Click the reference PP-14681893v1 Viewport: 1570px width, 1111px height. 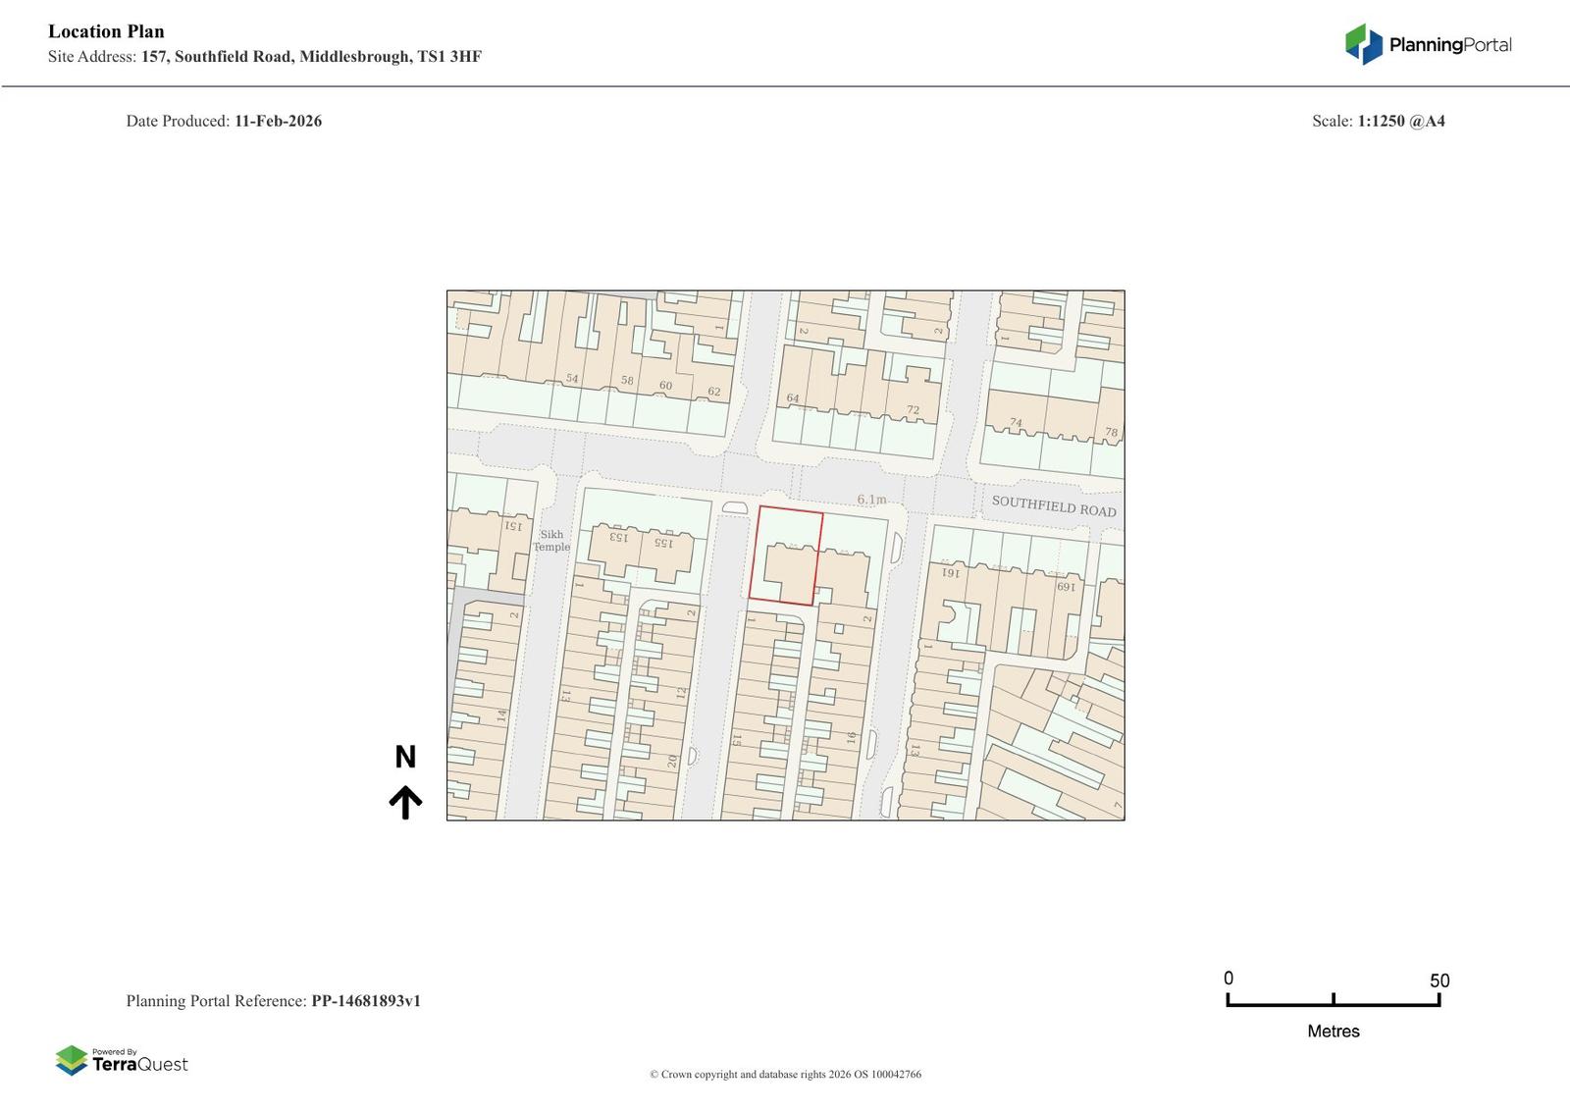(366, 1001)
